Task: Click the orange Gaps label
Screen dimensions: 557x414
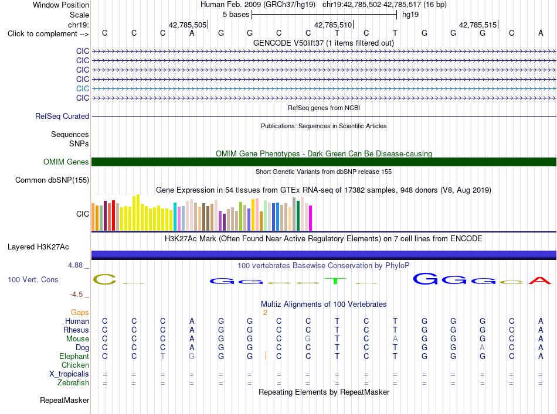Action: pyautogui.click(x=80, y=312)
